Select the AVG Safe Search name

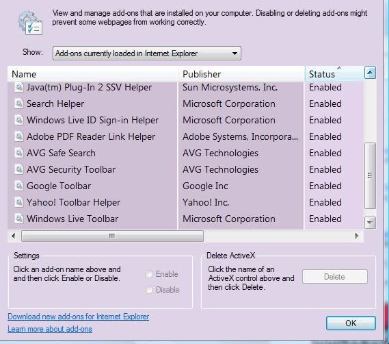click(x=61, y=153)
